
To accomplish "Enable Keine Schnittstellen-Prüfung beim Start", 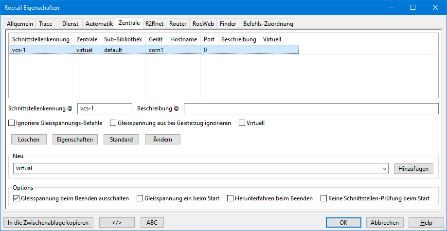I will point(323,198).
